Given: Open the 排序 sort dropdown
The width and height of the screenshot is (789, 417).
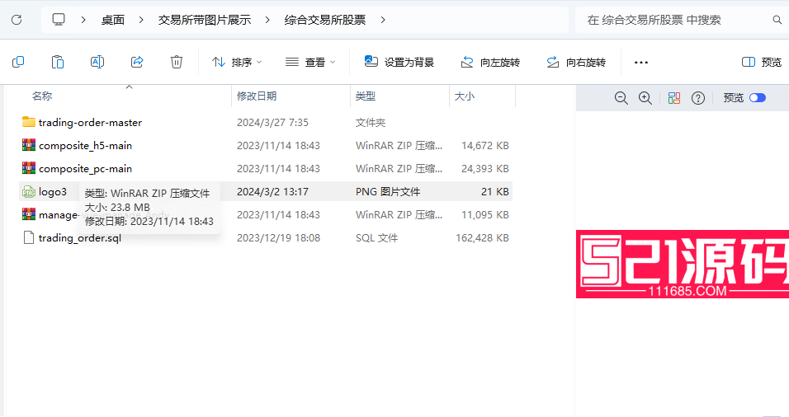Looking at the screenshot, I should 237,62.
